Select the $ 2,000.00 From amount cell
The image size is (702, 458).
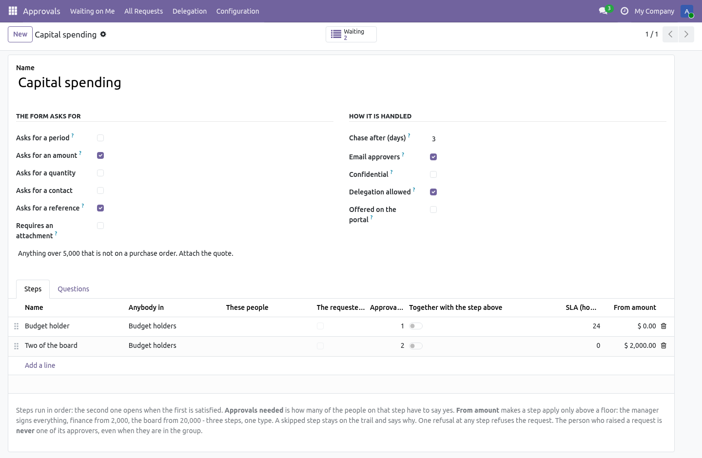click(632, 345)
